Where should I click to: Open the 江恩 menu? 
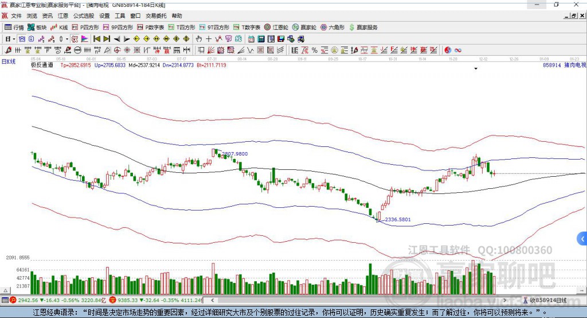[63, 15]
